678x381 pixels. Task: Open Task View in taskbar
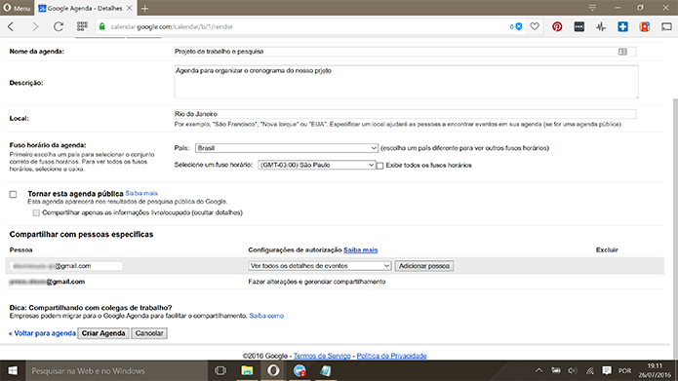220,370
